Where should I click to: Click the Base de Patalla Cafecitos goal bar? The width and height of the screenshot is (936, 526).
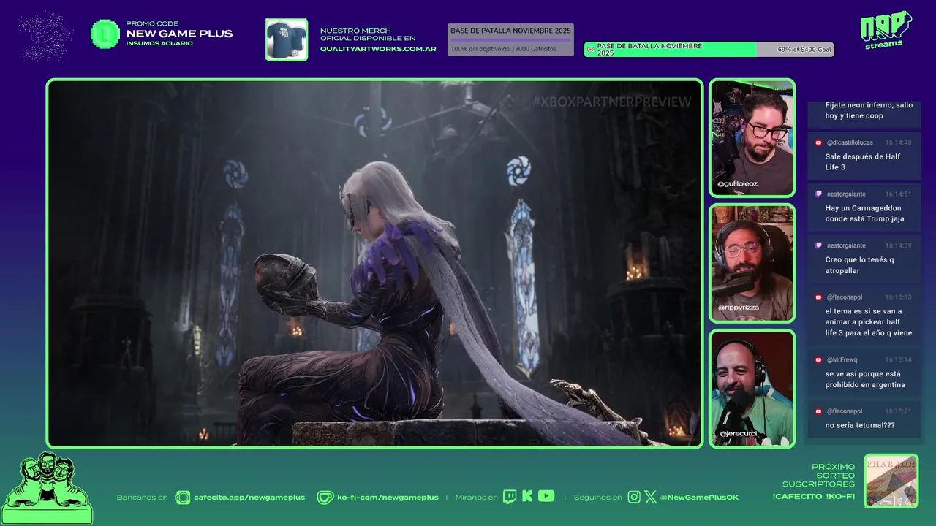click(x=510, y=39)
